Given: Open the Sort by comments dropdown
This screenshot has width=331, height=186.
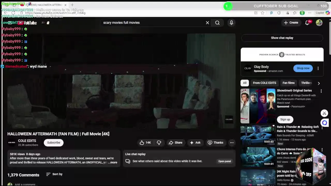Looking at the screenshot, I should point(54,174).
